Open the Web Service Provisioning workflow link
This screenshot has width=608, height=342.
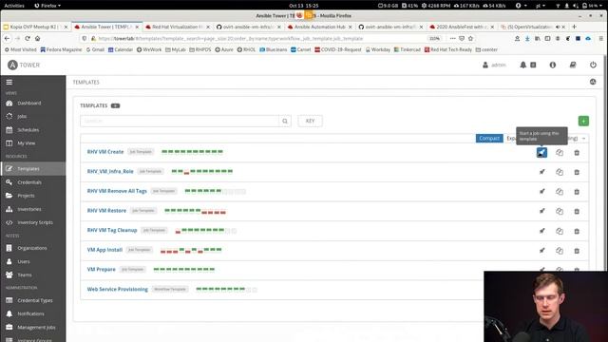[118, 289]
